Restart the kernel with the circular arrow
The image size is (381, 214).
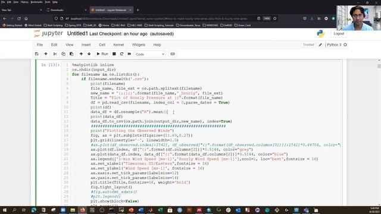(x=121, y=54)
